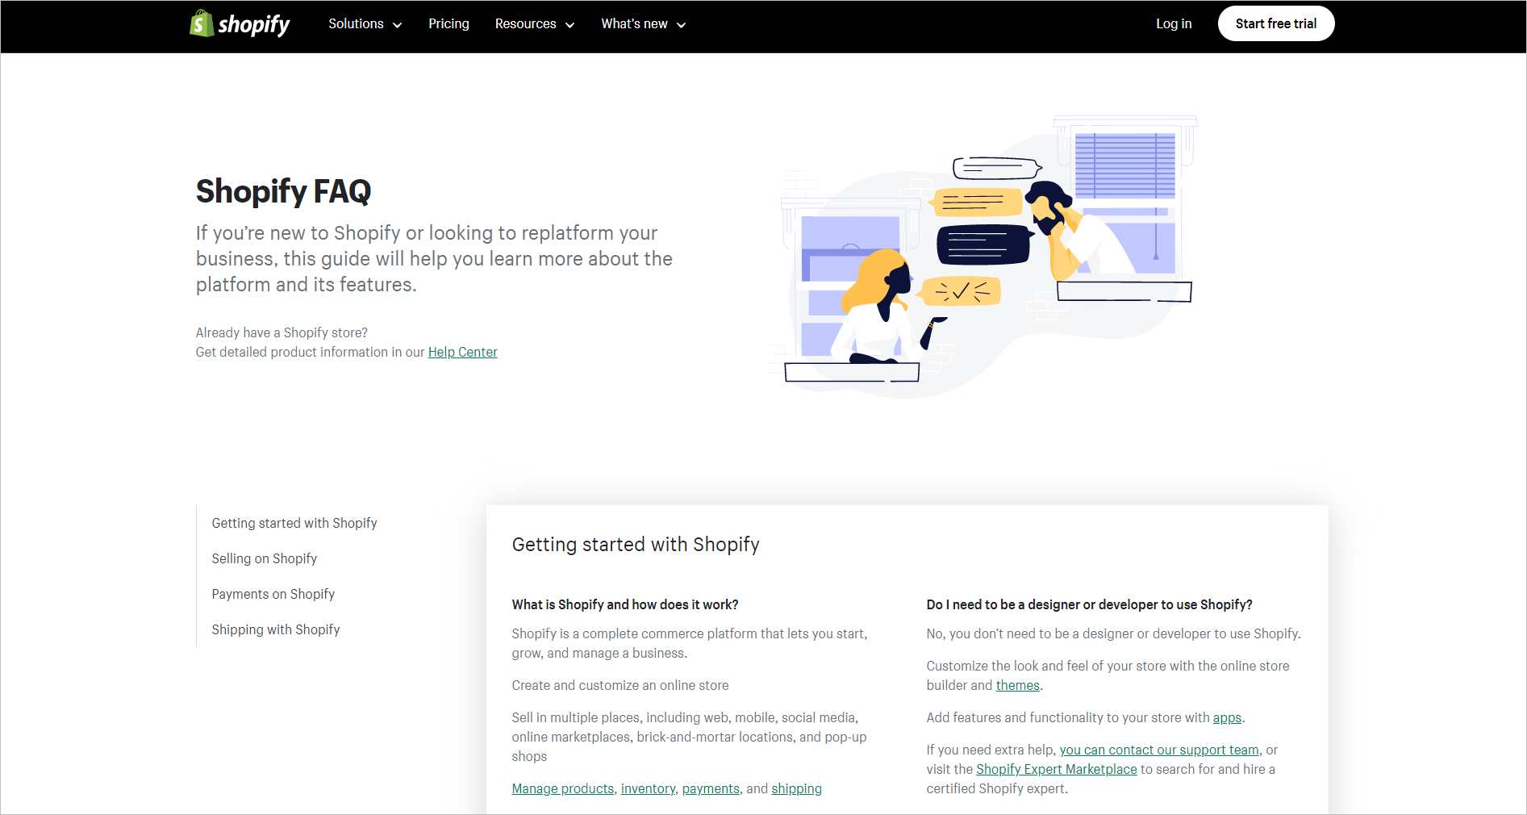
Task: Click the Shopify shopping bag logo icon
Action: coord(201,23)
